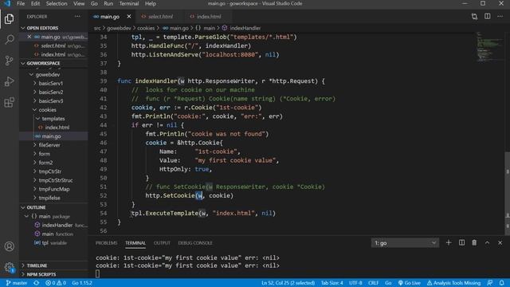510x287 pixels.
Task: Open the Go menu
Action: tap(94, 3)
